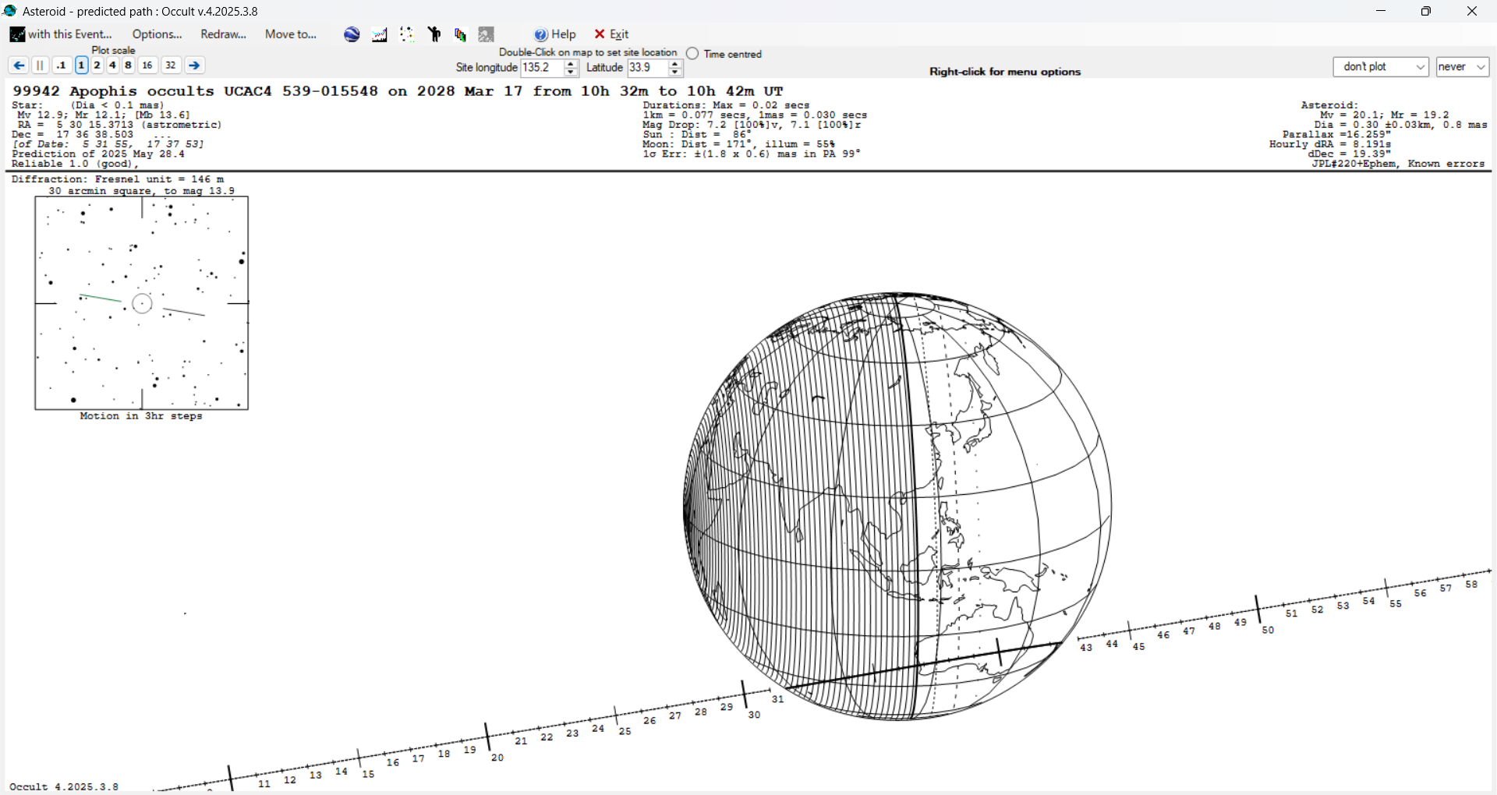Increase Latitude with up spinner

click(675, 64)
